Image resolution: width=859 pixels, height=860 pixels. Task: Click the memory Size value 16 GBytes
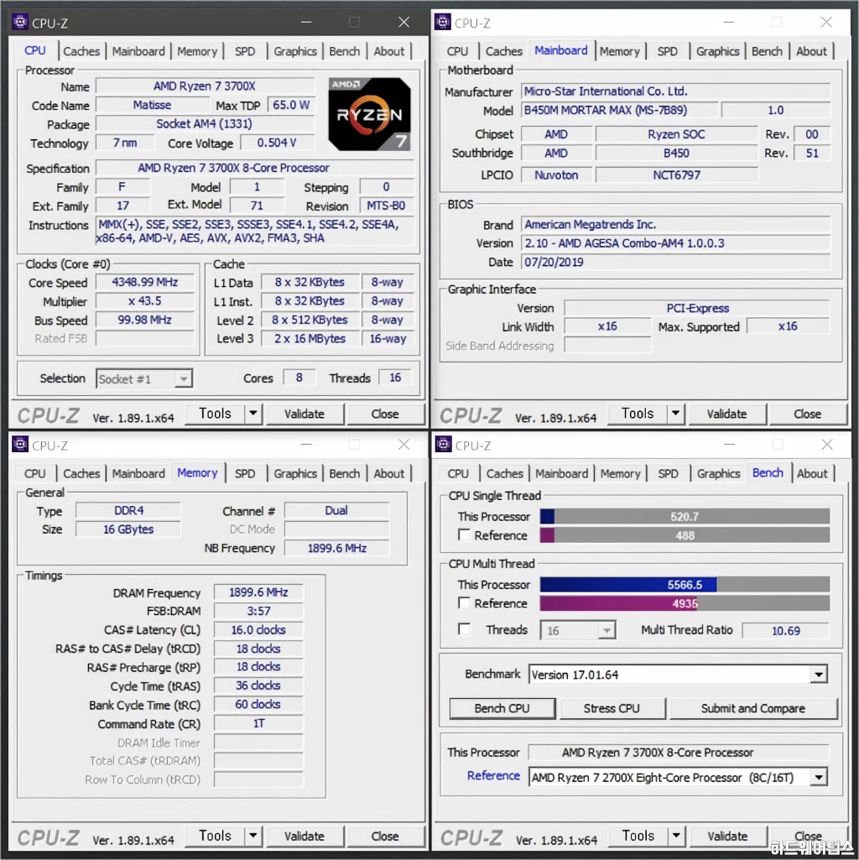tap(128, 529)
